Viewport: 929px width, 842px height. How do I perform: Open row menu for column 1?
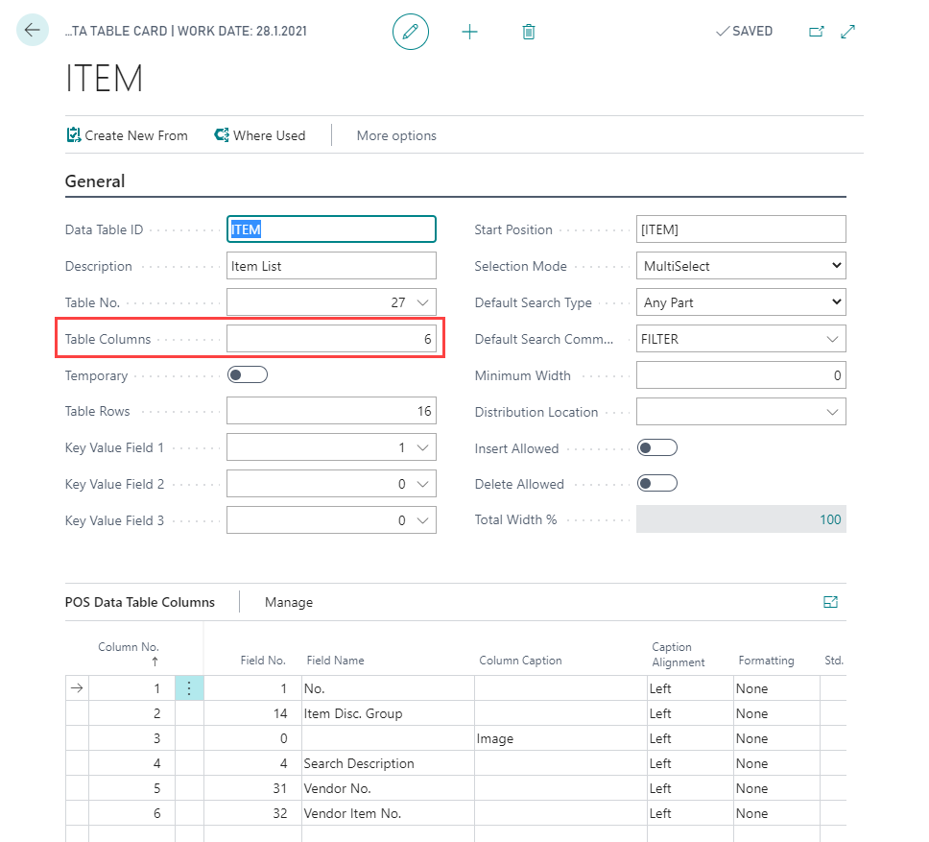(x=189, y=688)
